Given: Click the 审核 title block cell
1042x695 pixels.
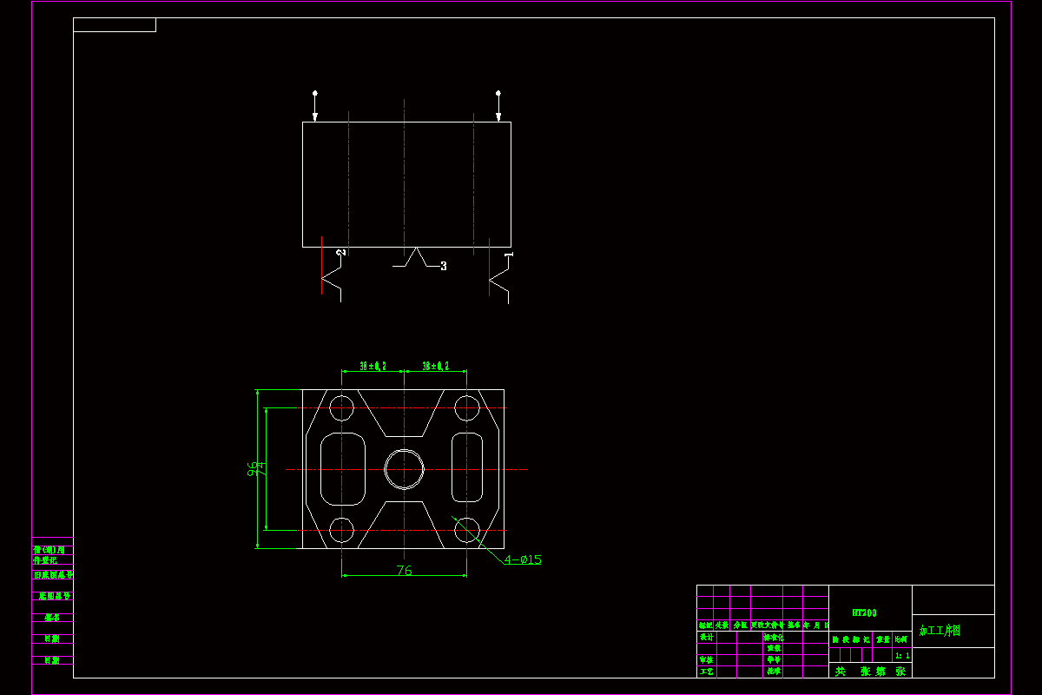Looking at the screenshot, I should (x=707, y=659).
